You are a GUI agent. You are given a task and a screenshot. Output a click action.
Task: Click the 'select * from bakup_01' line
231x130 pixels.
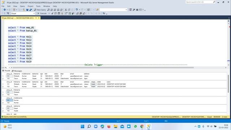tap(22, 31)
